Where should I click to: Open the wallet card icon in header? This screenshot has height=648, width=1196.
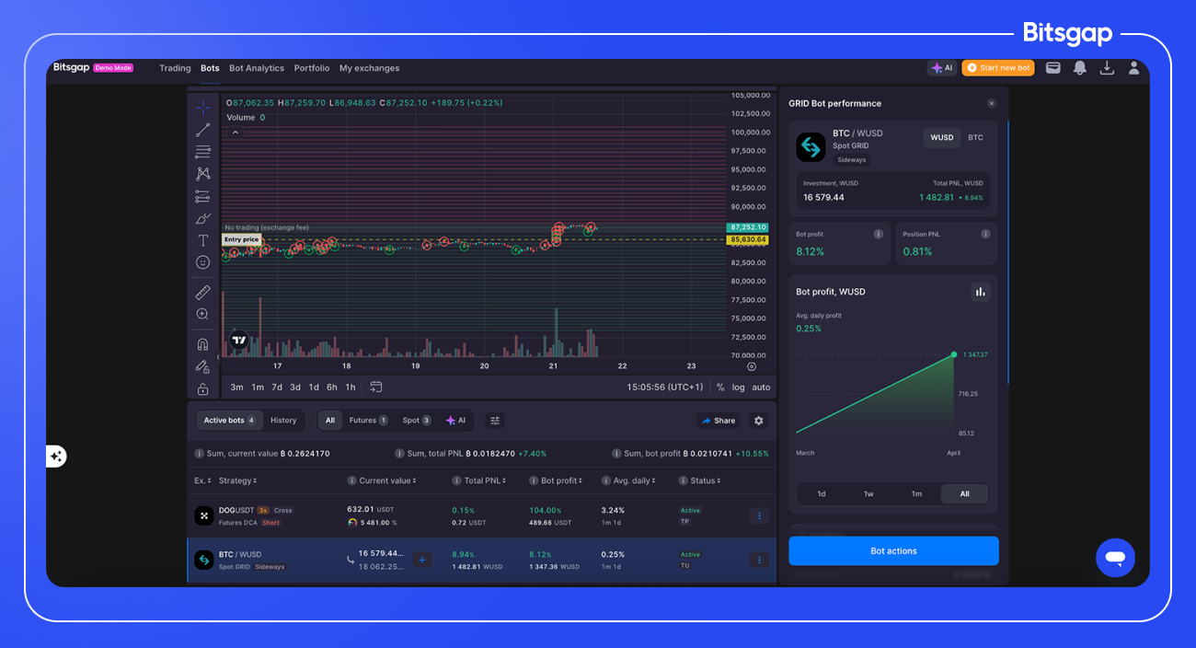click(x=1053, y=68)
